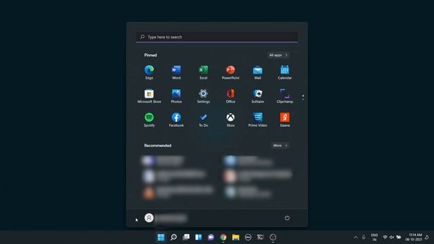Switch the ENG IN input language
Screen dimensions: 434x244
tap(374, 237)
